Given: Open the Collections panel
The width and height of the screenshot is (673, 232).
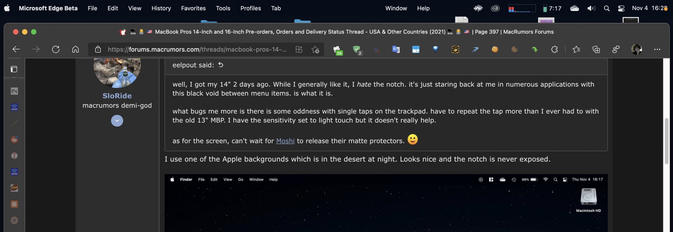Looking at the screenshot, I should [x=596, y=49].
